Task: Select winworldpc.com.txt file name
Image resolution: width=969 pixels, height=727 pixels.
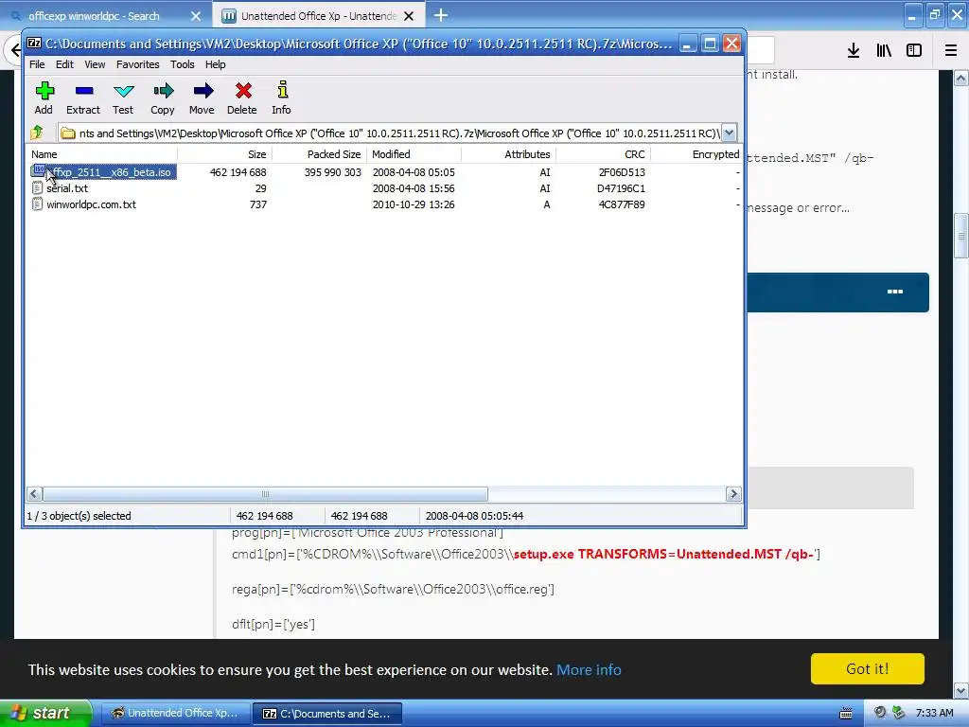Action: pyautogui.click(x=92, y=204)
